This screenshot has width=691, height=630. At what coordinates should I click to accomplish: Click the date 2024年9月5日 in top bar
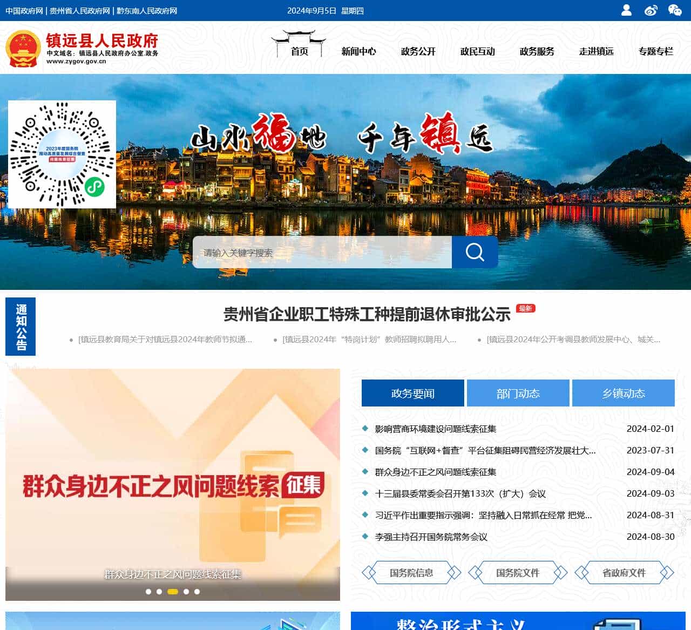(x=311, y=11)
